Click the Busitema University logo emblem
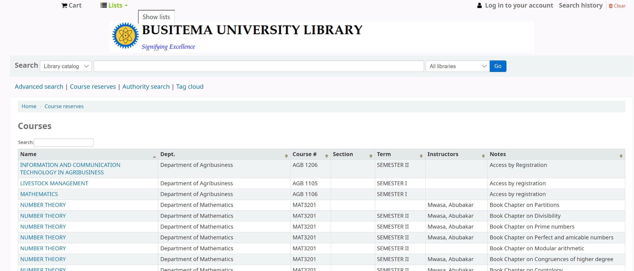634x271 pixels. pos(125,36)
